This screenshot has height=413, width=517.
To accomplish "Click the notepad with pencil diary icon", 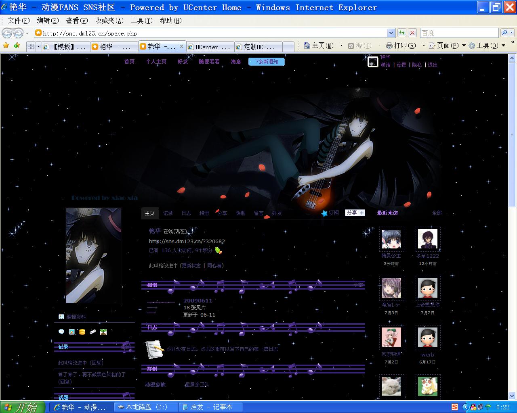I will tap(154, 349).
